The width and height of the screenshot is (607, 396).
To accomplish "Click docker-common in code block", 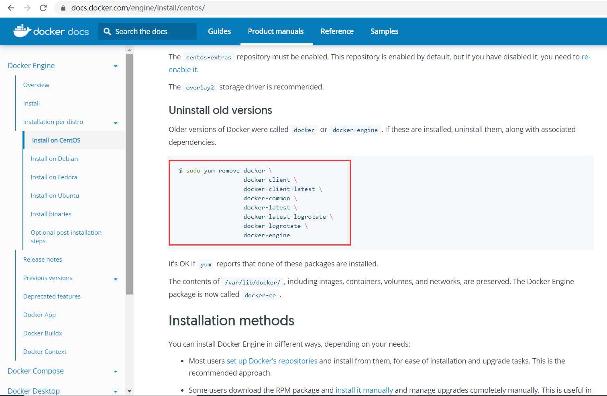I will point(267,198).
